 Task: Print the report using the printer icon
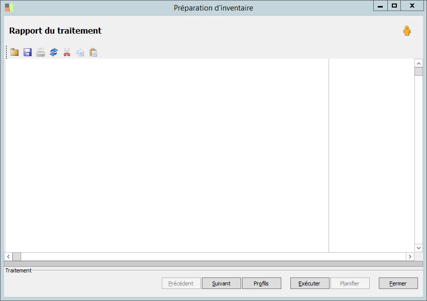pos(41,52)
